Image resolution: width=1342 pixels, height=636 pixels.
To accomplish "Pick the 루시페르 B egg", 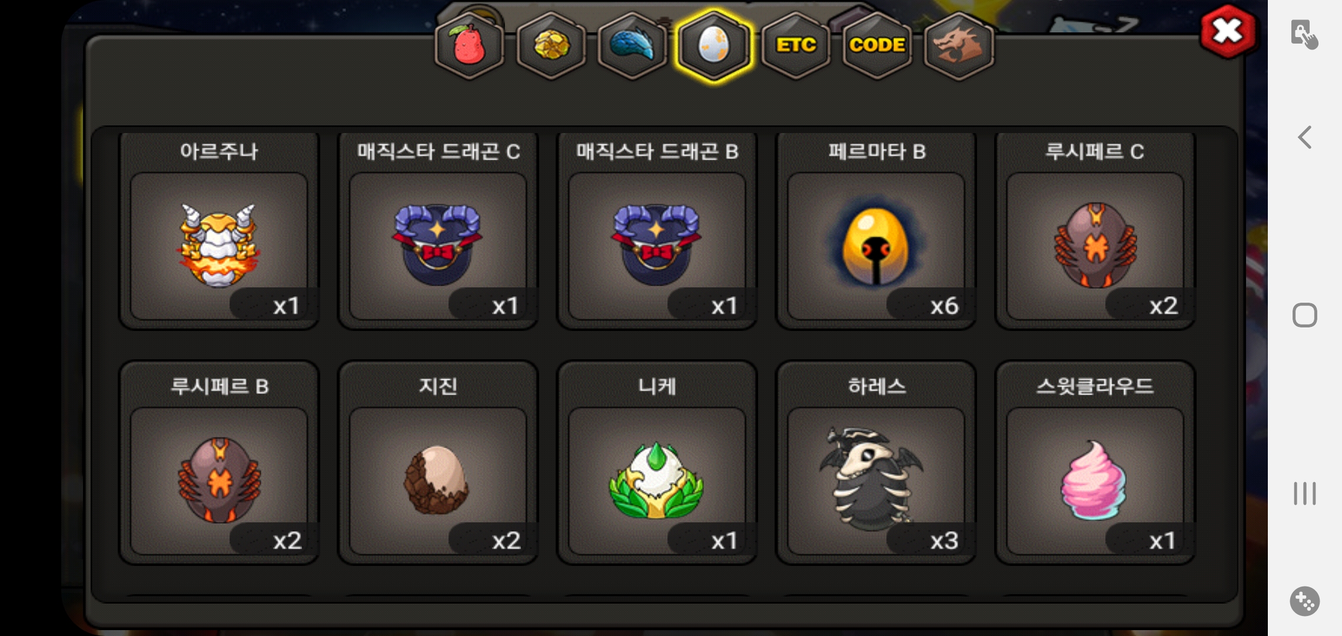I will point(219,463).
